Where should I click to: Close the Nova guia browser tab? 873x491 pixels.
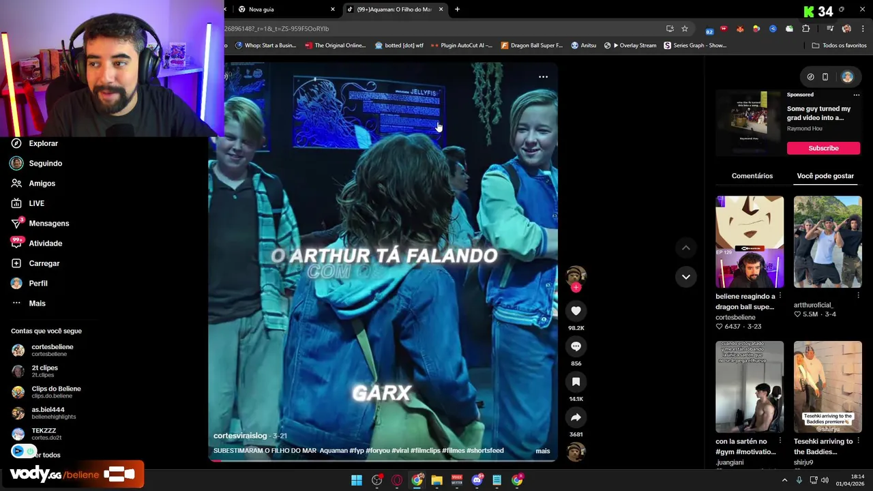333,10
